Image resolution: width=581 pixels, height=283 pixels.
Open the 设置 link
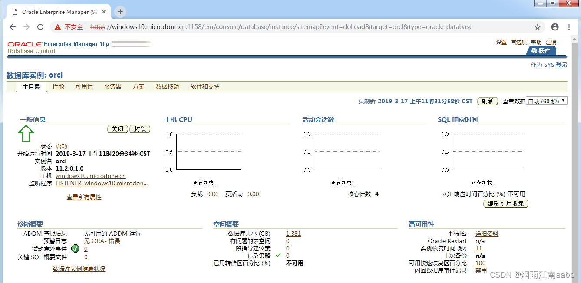coord(502,43)
